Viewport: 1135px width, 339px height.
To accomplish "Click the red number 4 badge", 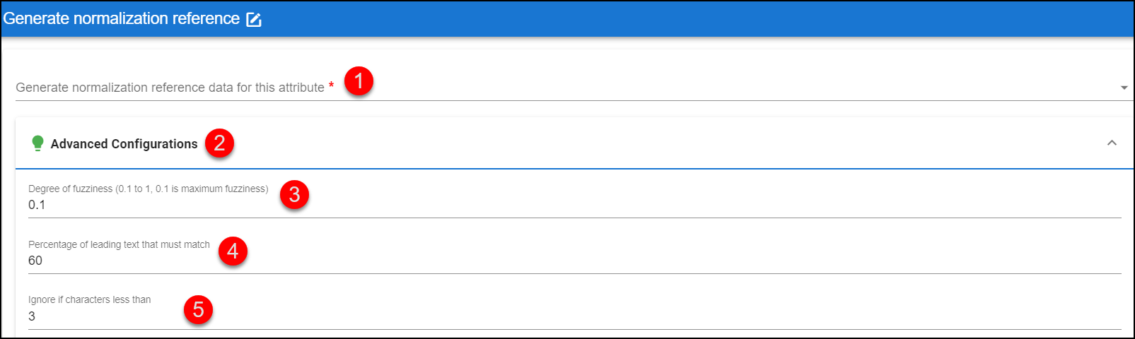I will coord(233,251).
